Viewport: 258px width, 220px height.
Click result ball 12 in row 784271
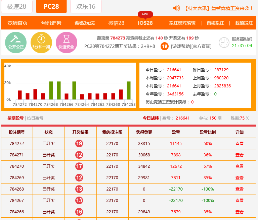click(x=79, y=155)
